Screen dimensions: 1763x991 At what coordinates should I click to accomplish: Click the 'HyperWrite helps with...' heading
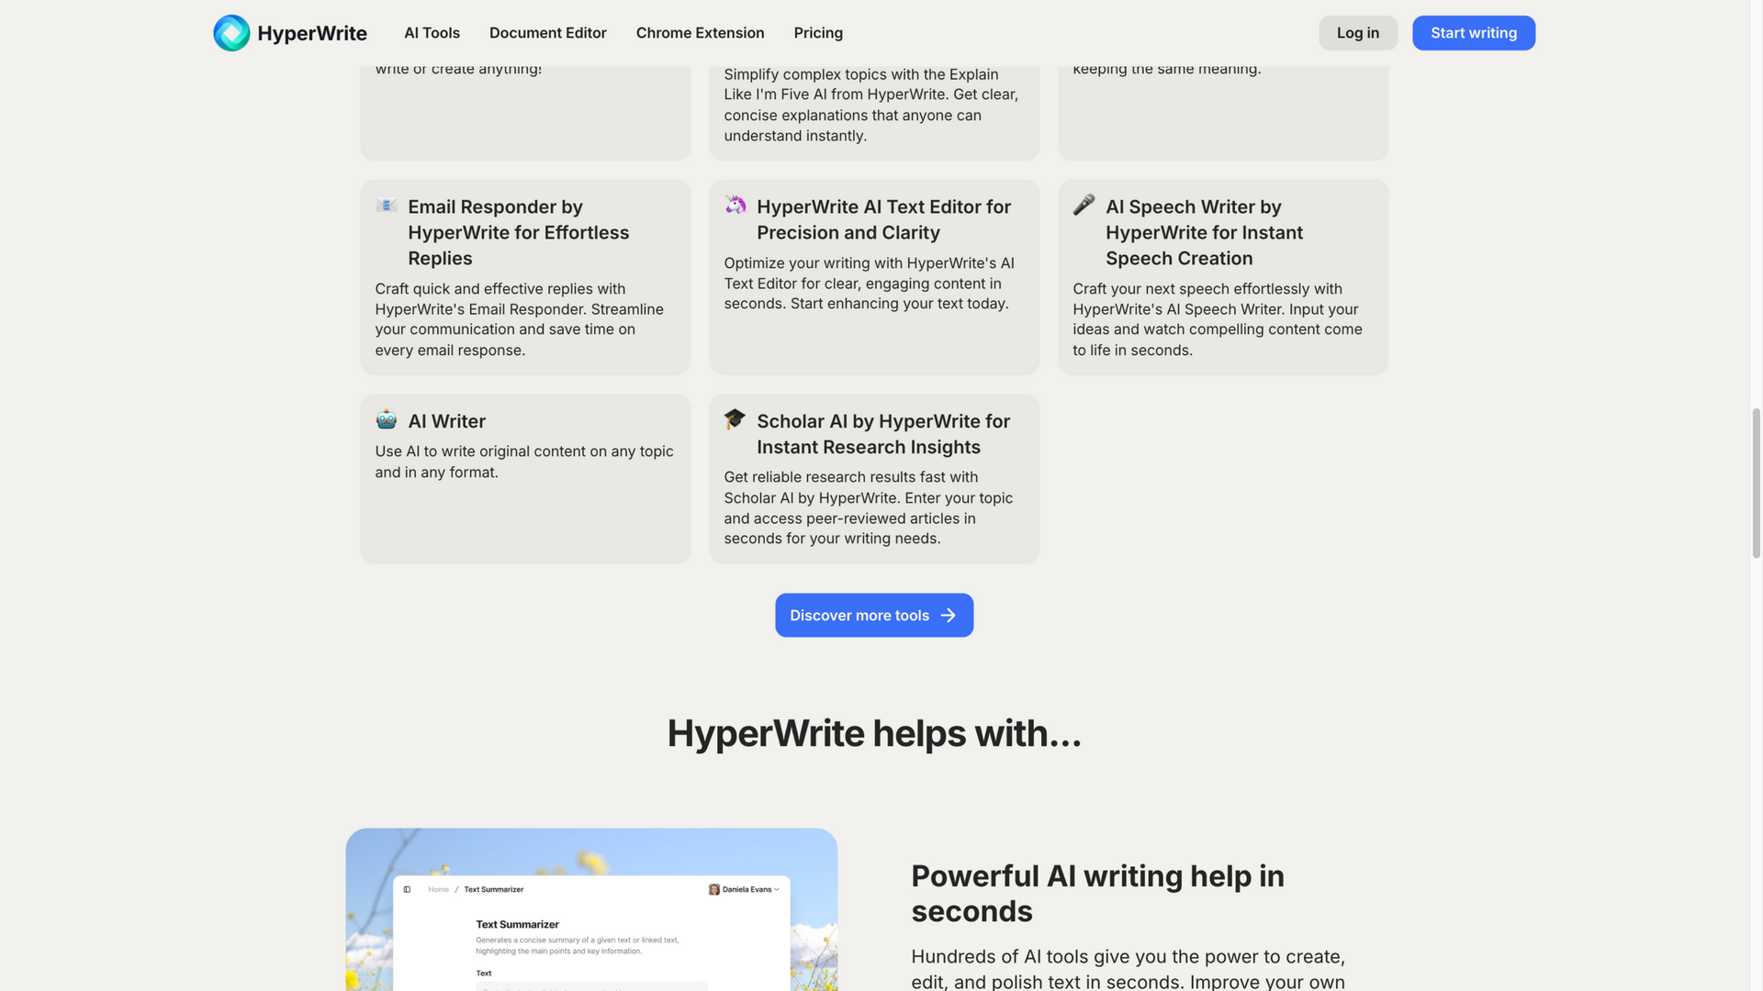click(x=874, y=733)
